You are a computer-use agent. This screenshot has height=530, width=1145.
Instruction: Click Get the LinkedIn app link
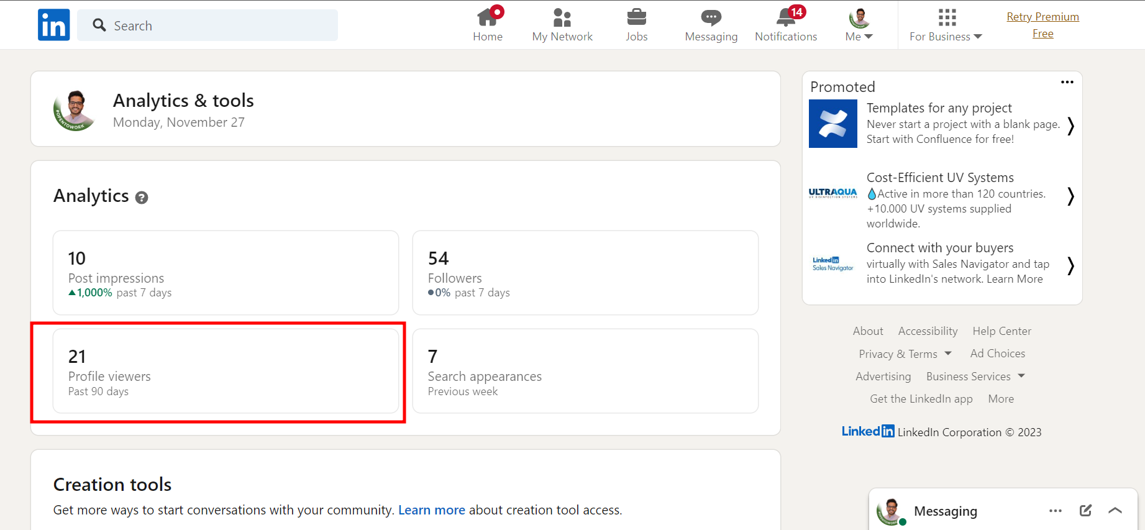(x=921, y=399)
